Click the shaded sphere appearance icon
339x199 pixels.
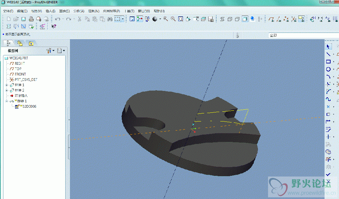[155, 19]
